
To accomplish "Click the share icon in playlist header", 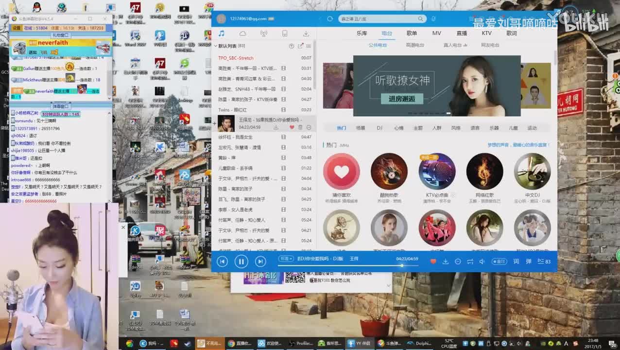I will coord(300,46).
